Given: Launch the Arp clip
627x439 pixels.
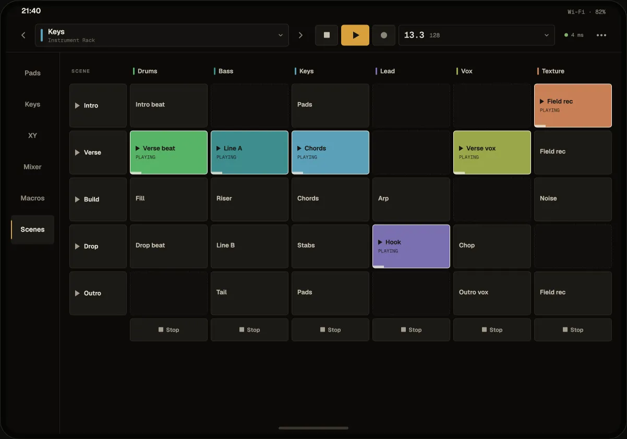Looking at the screenshot, I should point(411,199).
